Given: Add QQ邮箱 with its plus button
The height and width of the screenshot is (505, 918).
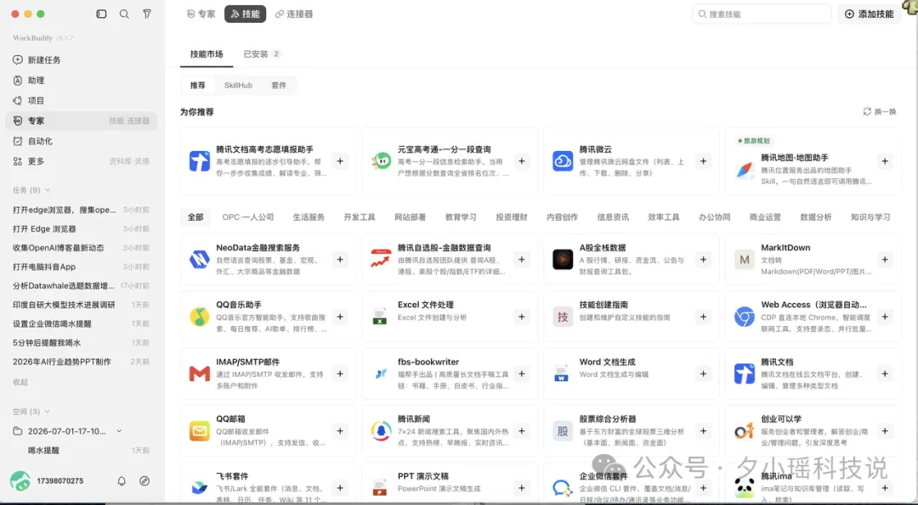Looking at the screenshot, I should [340, 431].
